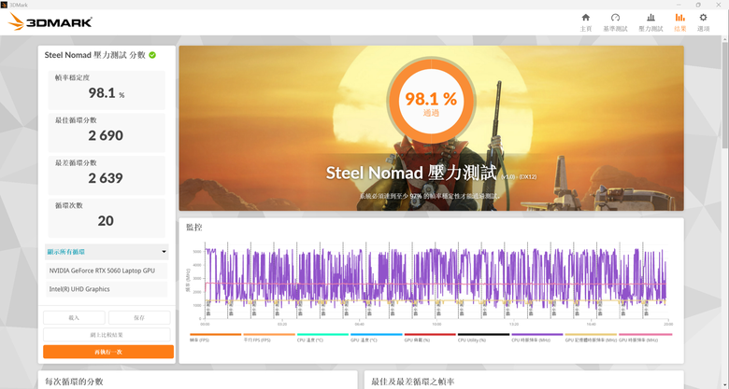Toggle CPU 時脈頻率 (MHz) legend series
Image resolution: width=729 pixels, height=389 pixels.
(x=537, y=338)
